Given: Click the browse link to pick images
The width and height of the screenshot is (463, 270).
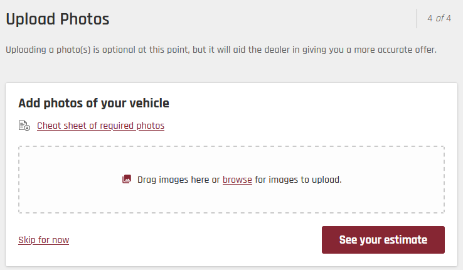Looking at the screenshot, I should tap(237, 180).
